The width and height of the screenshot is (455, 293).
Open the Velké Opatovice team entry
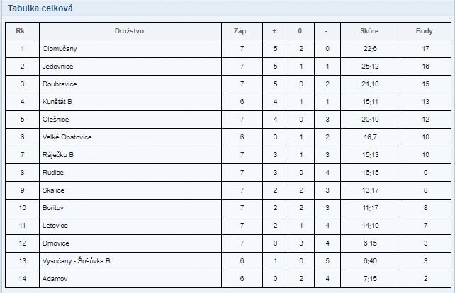67,137
